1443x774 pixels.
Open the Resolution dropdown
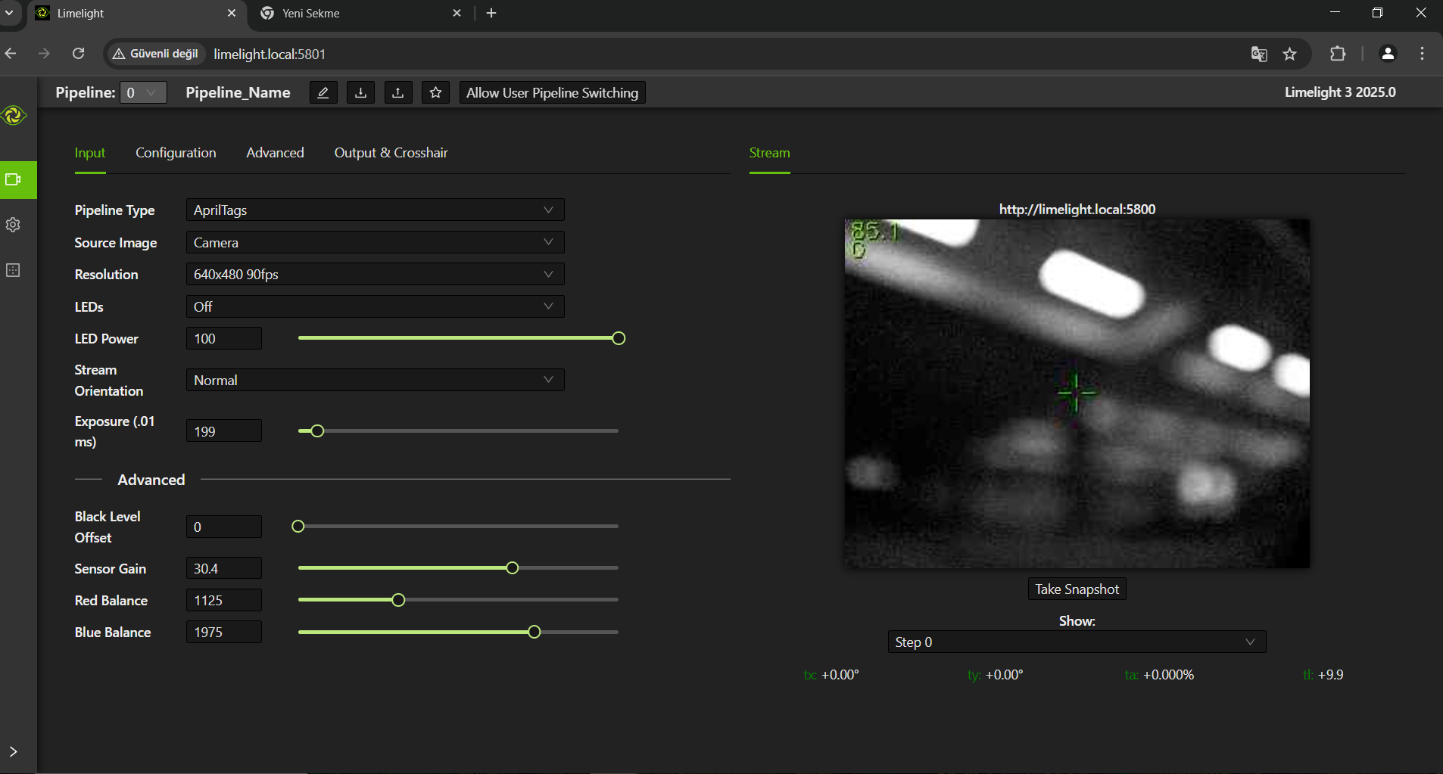375,274
